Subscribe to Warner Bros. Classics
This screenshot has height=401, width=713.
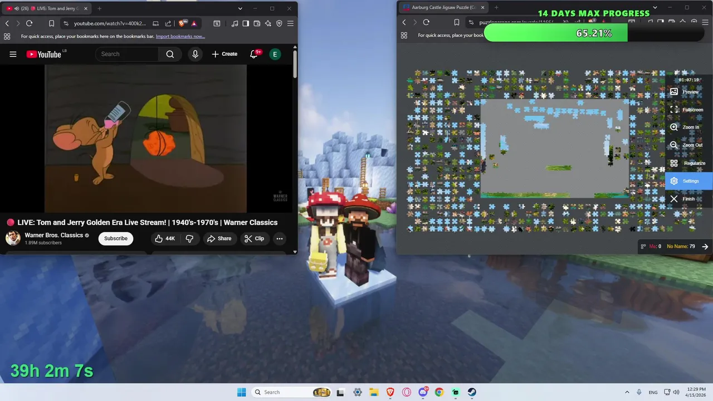click(x=116, y=238)
